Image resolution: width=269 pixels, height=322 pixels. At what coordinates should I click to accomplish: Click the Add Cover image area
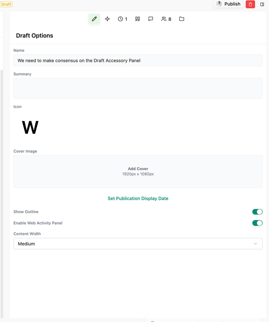point(138,171)
